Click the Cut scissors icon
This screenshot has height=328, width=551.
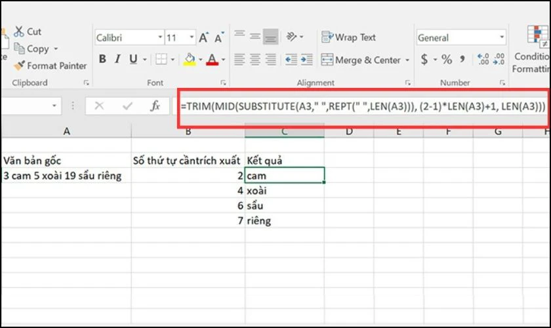point(18,31)
